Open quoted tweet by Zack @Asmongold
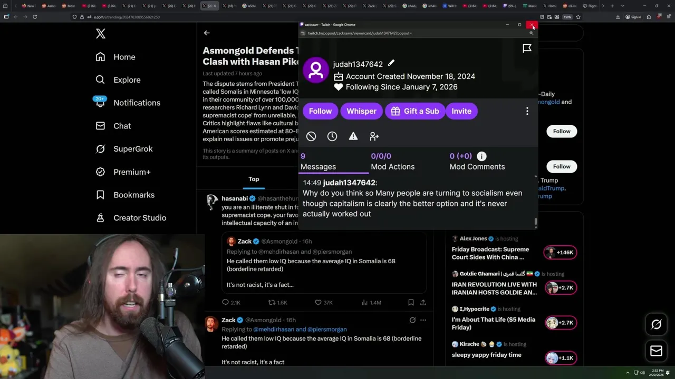This screenshot has height=379, width=675. (324, 263)
